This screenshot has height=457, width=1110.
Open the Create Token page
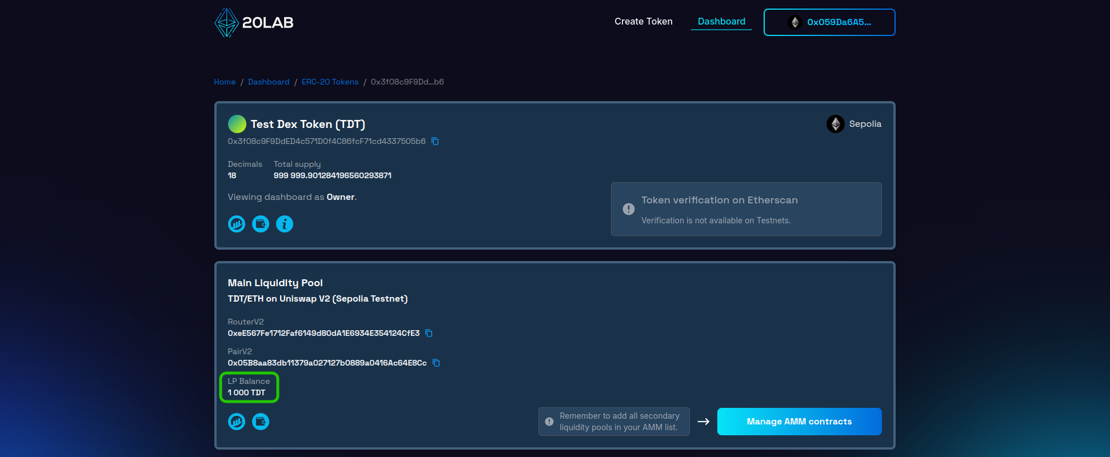643,22
